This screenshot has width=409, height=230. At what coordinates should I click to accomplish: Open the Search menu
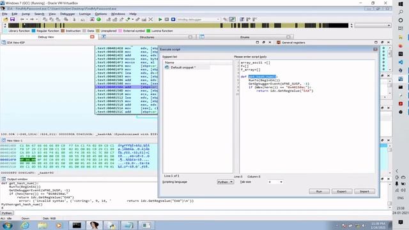click(39, 14)
